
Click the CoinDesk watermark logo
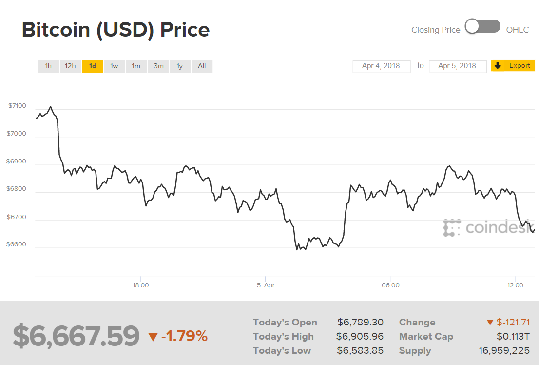point(487,228)
